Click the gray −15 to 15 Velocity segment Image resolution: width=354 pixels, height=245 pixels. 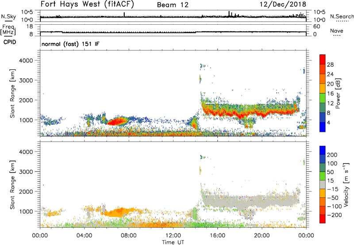pyautogui.click(x=323, y=184)
